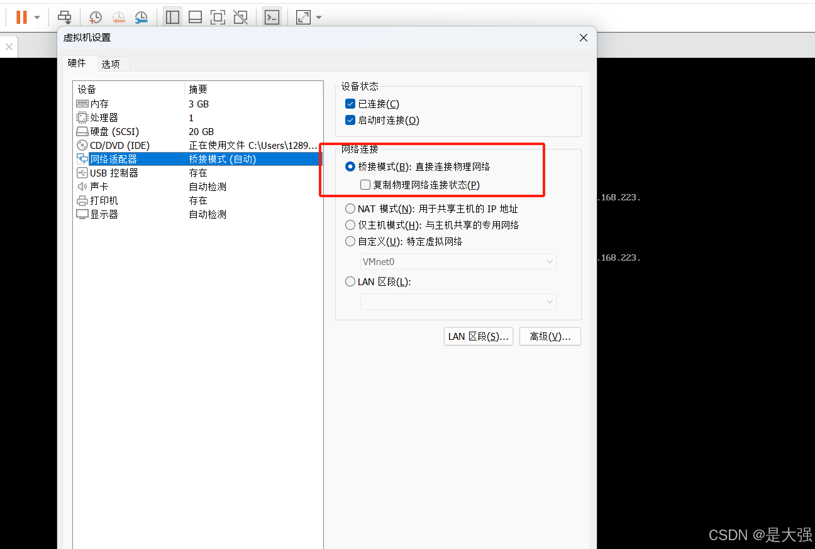The height and width of the screenshot is (549, 815).
Task: Click the LAN 区段(S)... button
Action: [479, 336]
